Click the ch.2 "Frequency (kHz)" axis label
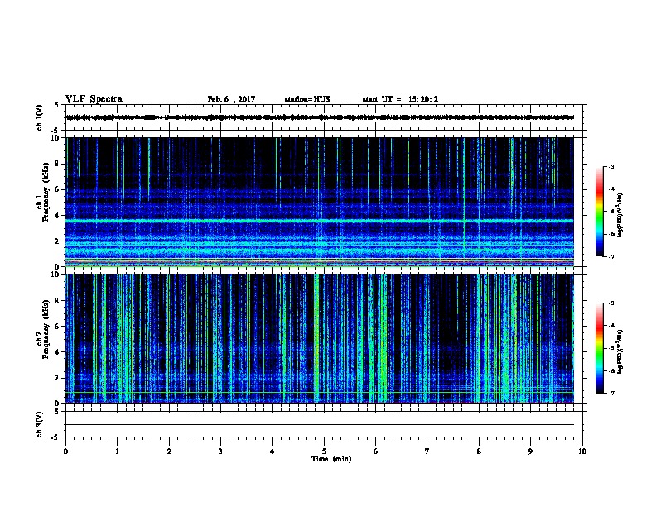The image size is (656, 506). click(46, 329)
